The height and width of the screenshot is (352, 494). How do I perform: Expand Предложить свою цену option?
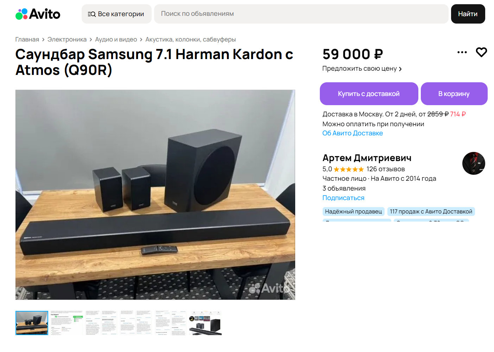click(x=362, y=69)
